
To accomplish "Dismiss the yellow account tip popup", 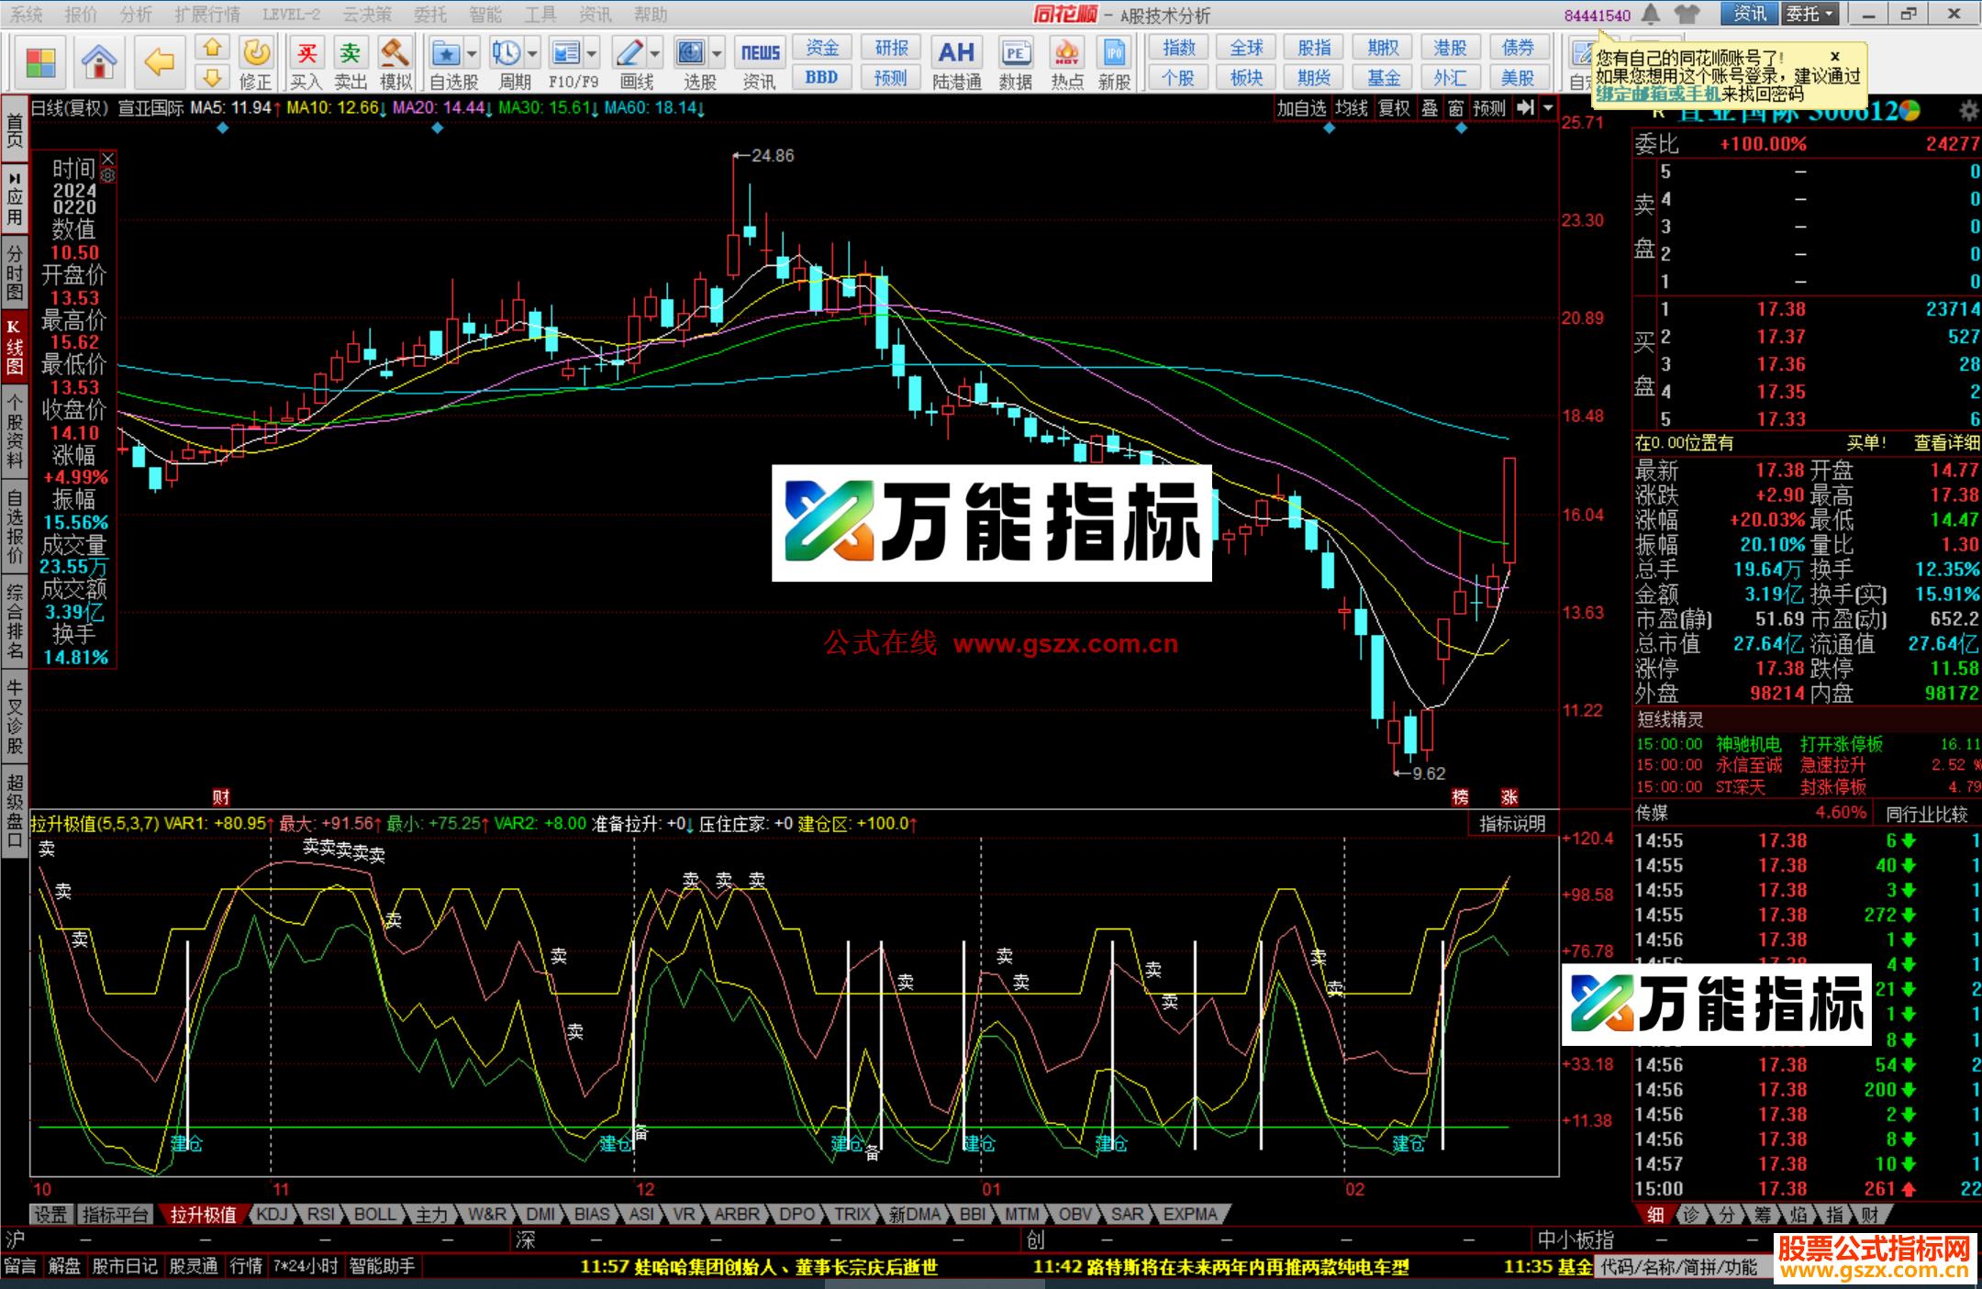I will coord(1834,57).
